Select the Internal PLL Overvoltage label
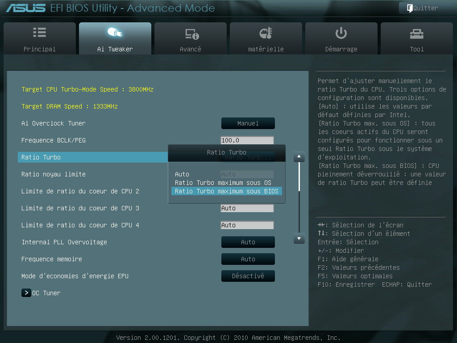Viewport: 457px width, 343px height. point(64,242)
